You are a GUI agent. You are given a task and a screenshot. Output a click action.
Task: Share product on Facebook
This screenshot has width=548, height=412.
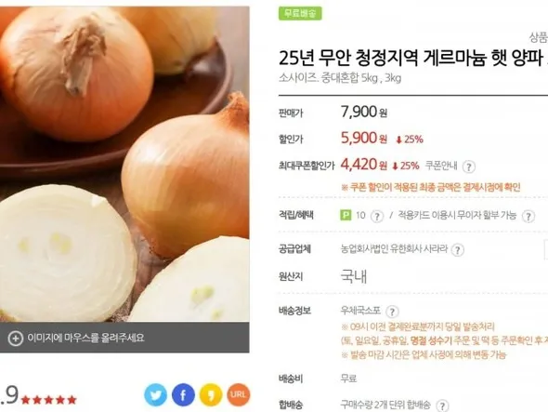tap(183, 394)
